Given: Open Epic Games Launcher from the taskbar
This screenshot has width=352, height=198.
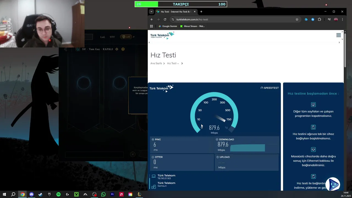Looking at the screenshot, I should point(50,194).
